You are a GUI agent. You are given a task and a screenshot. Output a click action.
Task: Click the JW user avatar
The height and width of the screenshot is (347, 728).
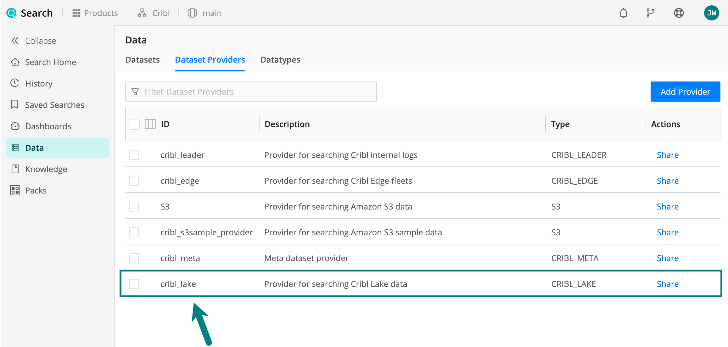[x=711, y=13]
